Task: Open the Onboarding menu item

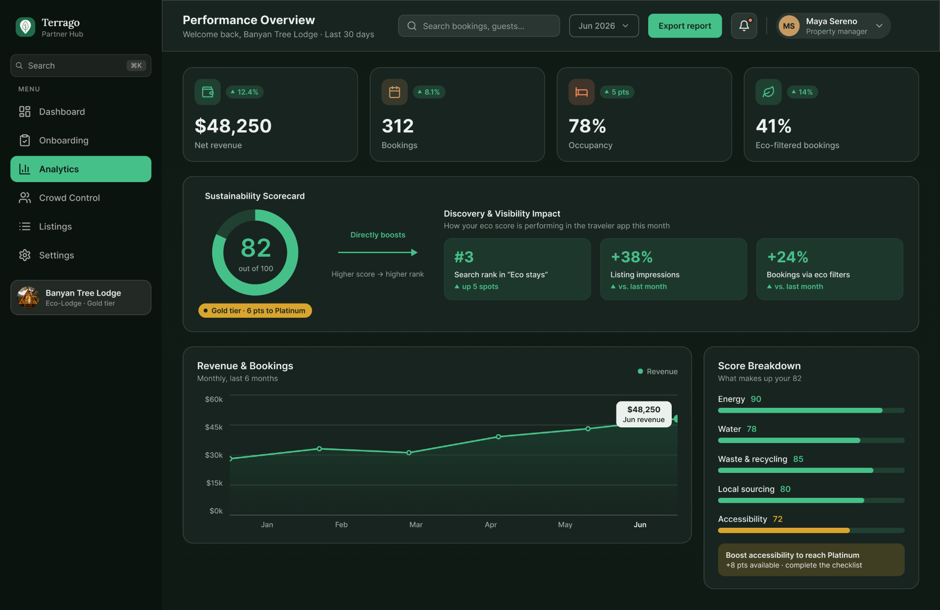Action: (81, 141)
